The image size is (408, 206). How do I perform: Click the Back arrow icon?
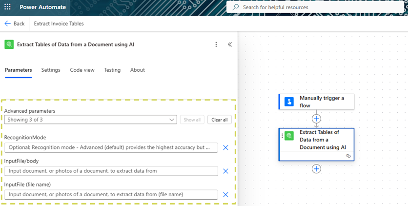tap(7, 23)
